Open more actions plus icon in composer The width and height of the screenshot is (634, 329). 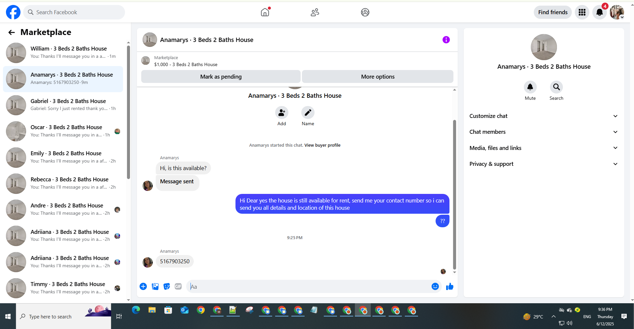pos(143,286)
